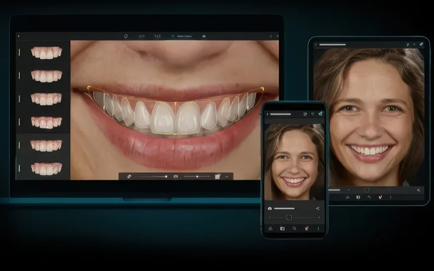Click the layers icon right of bottom sliders
The width and height of the screenshot is (434, 271).
[x=217, y=177]
